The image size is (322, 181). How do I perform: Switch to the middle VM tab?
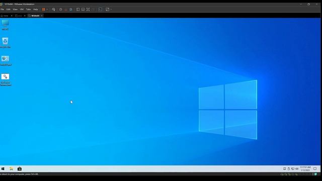click(x=19, y=16)
